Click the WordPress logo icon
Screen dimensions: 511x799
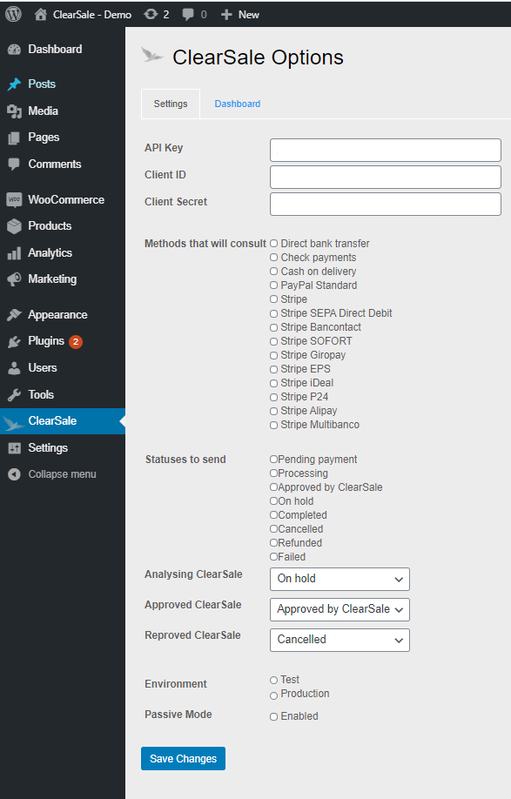pos(13,14)
